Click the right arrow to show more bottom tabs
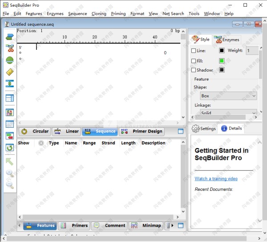The image size is (267, 242). (172, 226)
